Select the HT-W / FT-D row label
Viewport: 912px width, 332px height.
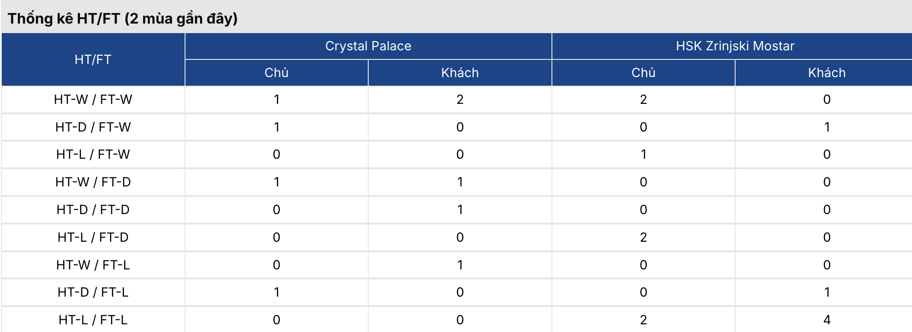click(93, 182)
